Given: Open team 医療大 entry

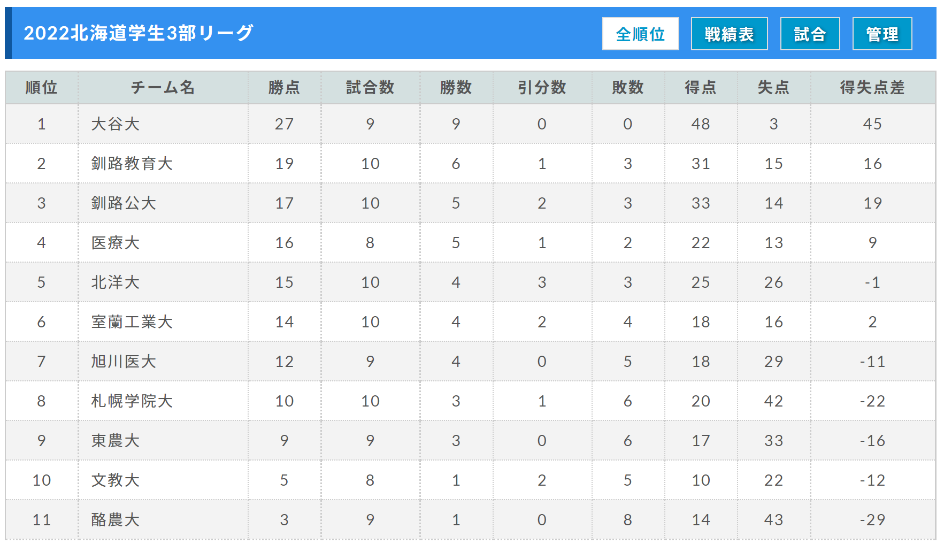Looking at the screenshot, I should [x=116, y=243].
